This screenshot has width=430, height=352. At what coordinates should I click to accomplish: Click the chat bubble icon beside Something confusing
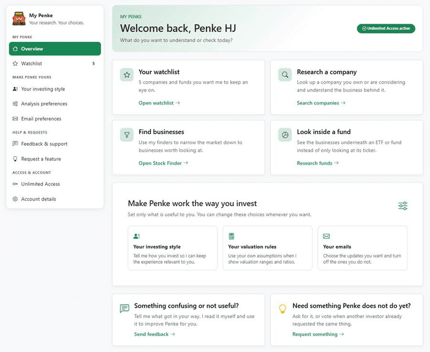125,308
